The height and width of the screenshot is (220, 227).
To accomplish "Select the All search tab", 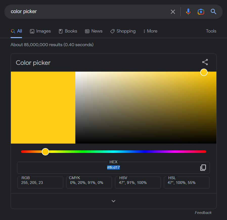I will 16,31.
